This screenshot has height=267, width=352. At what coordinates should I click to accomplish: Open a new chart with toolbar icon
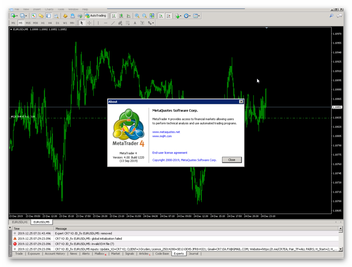tap(13, 16)
